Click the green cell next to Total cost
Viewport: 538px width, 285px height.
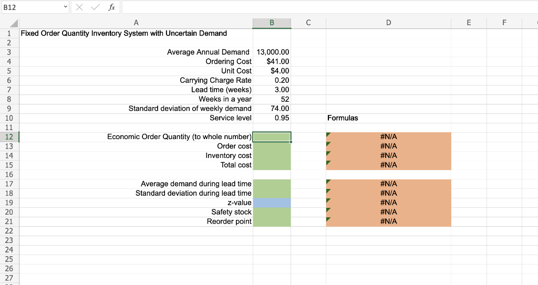pyautogui.click(x=272, y=165)
